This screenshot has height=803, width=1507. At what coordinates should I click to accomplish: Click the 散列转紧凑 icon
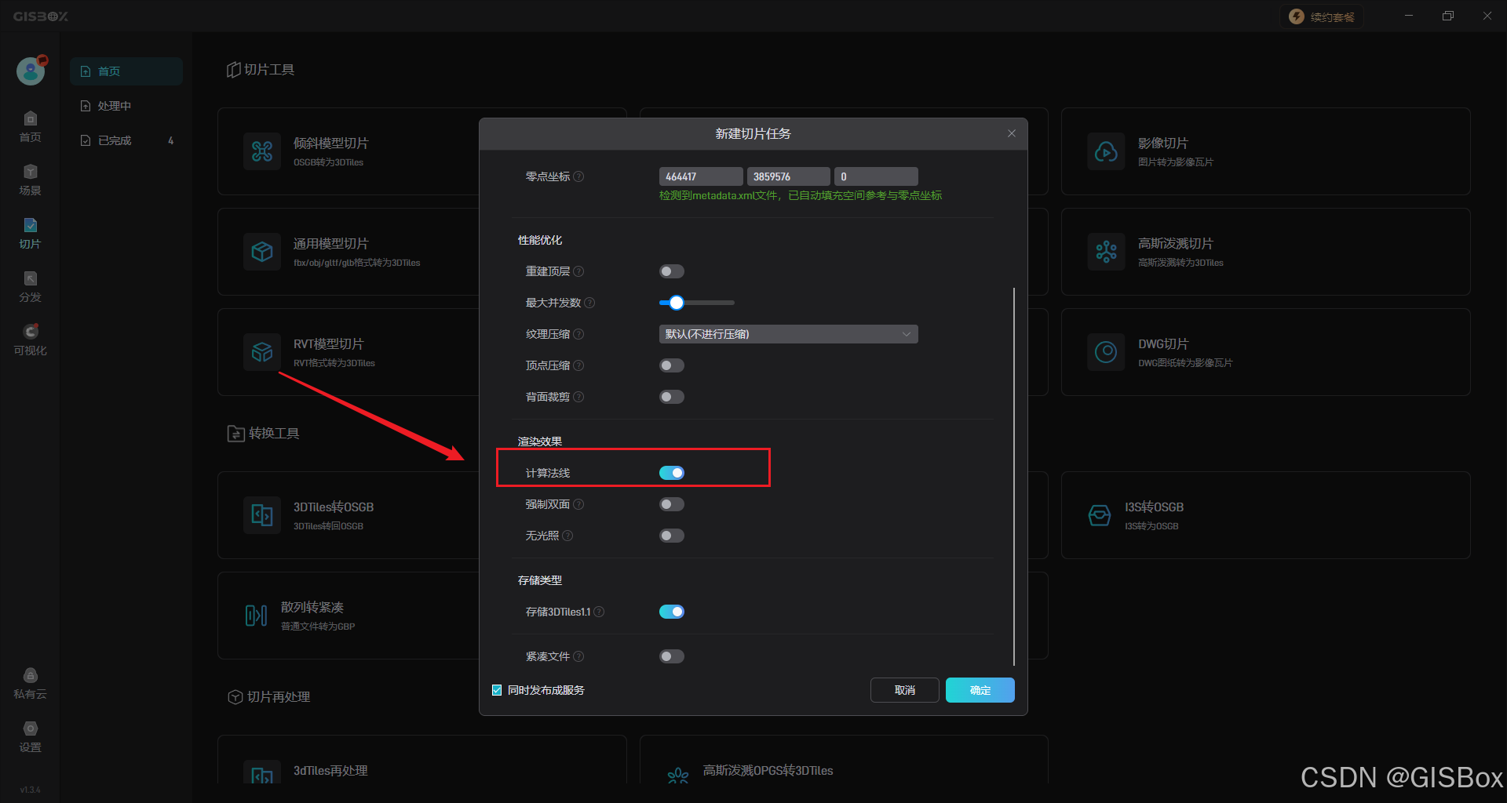click(x=256, y=616)
